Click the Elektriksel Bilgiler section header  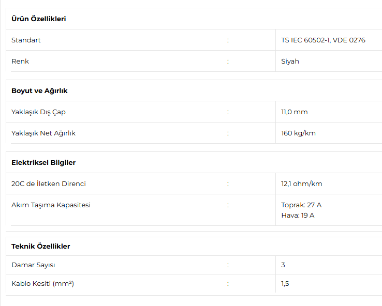point(43,162)
